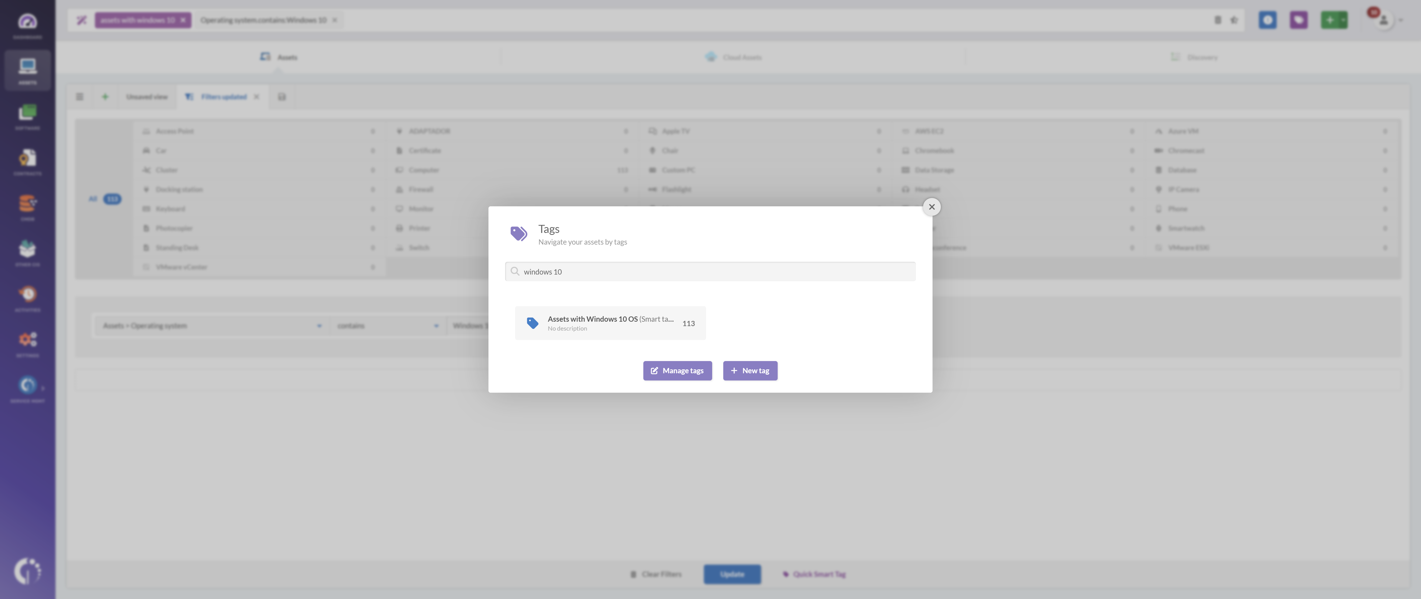This screenshot has width=1421, height=599.
Task: Click the trash icon in the search bar
Action: 1218,21
